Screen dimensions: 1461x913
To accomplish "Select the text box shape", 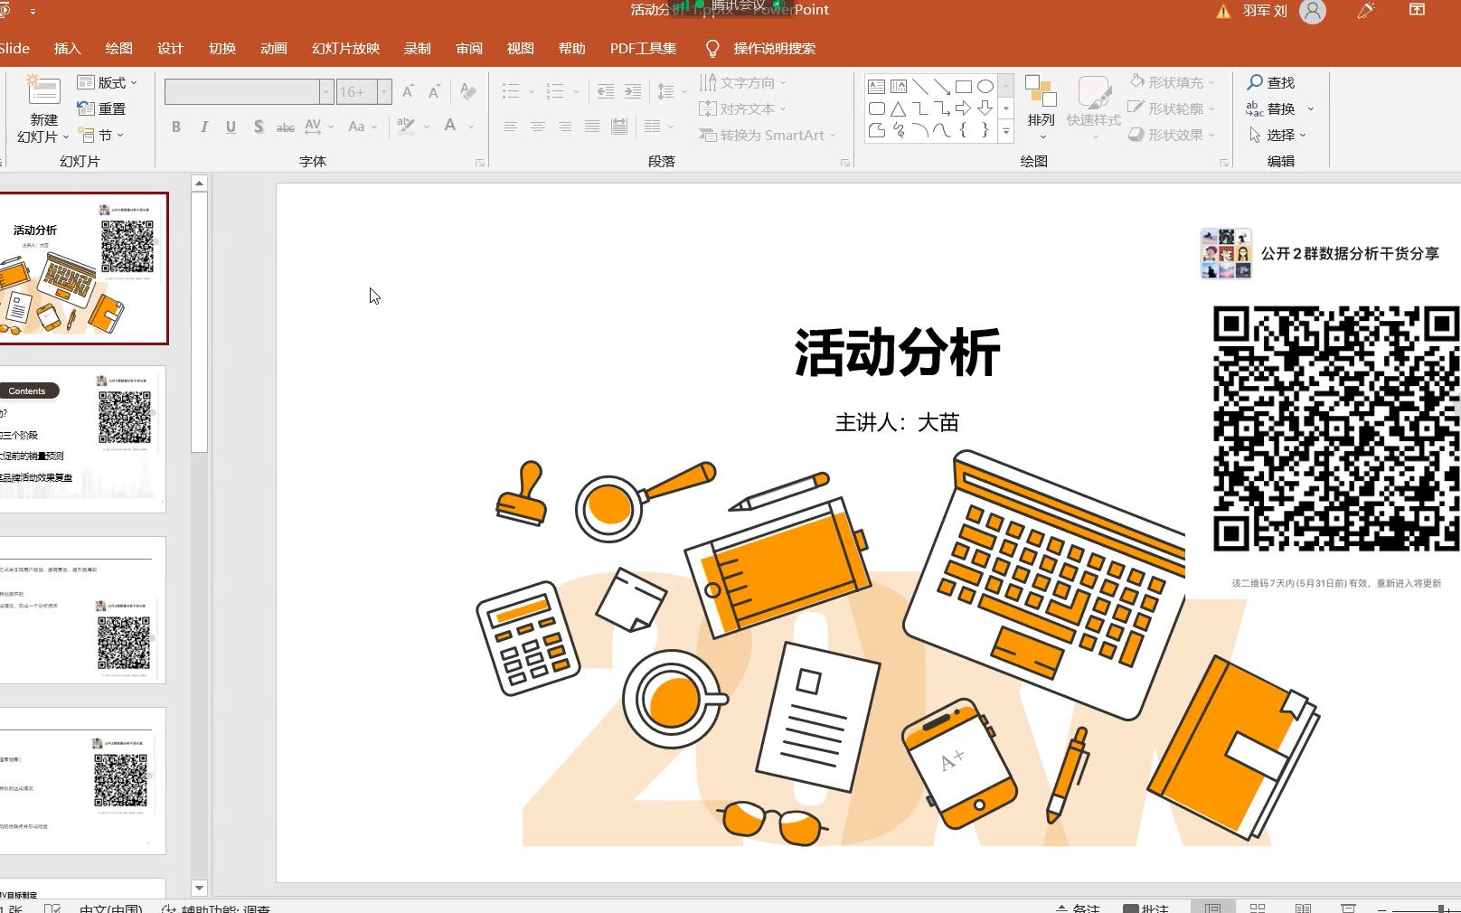I will (876, 87).
